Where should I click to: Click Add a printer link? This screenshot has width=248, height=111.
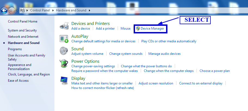click(105, 28)
